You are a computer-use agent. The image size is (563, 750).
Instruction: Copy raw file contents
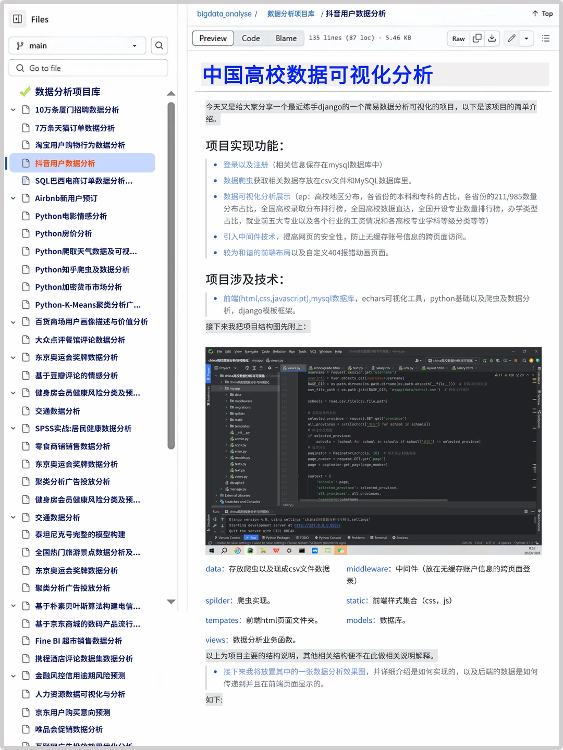pos(477,39)
